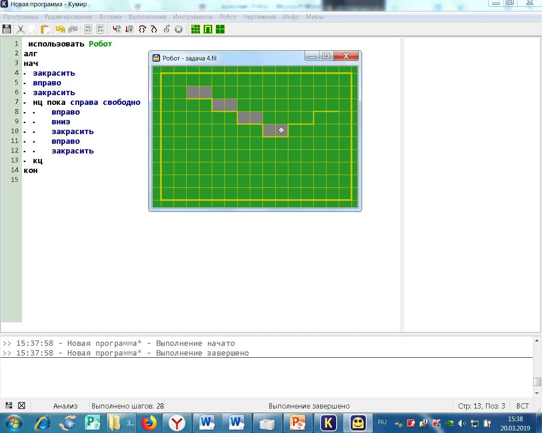Viewport: 542px width, 433px height.
Task: Click the green Чертежник drawer window icon
Action: point(220,29)
